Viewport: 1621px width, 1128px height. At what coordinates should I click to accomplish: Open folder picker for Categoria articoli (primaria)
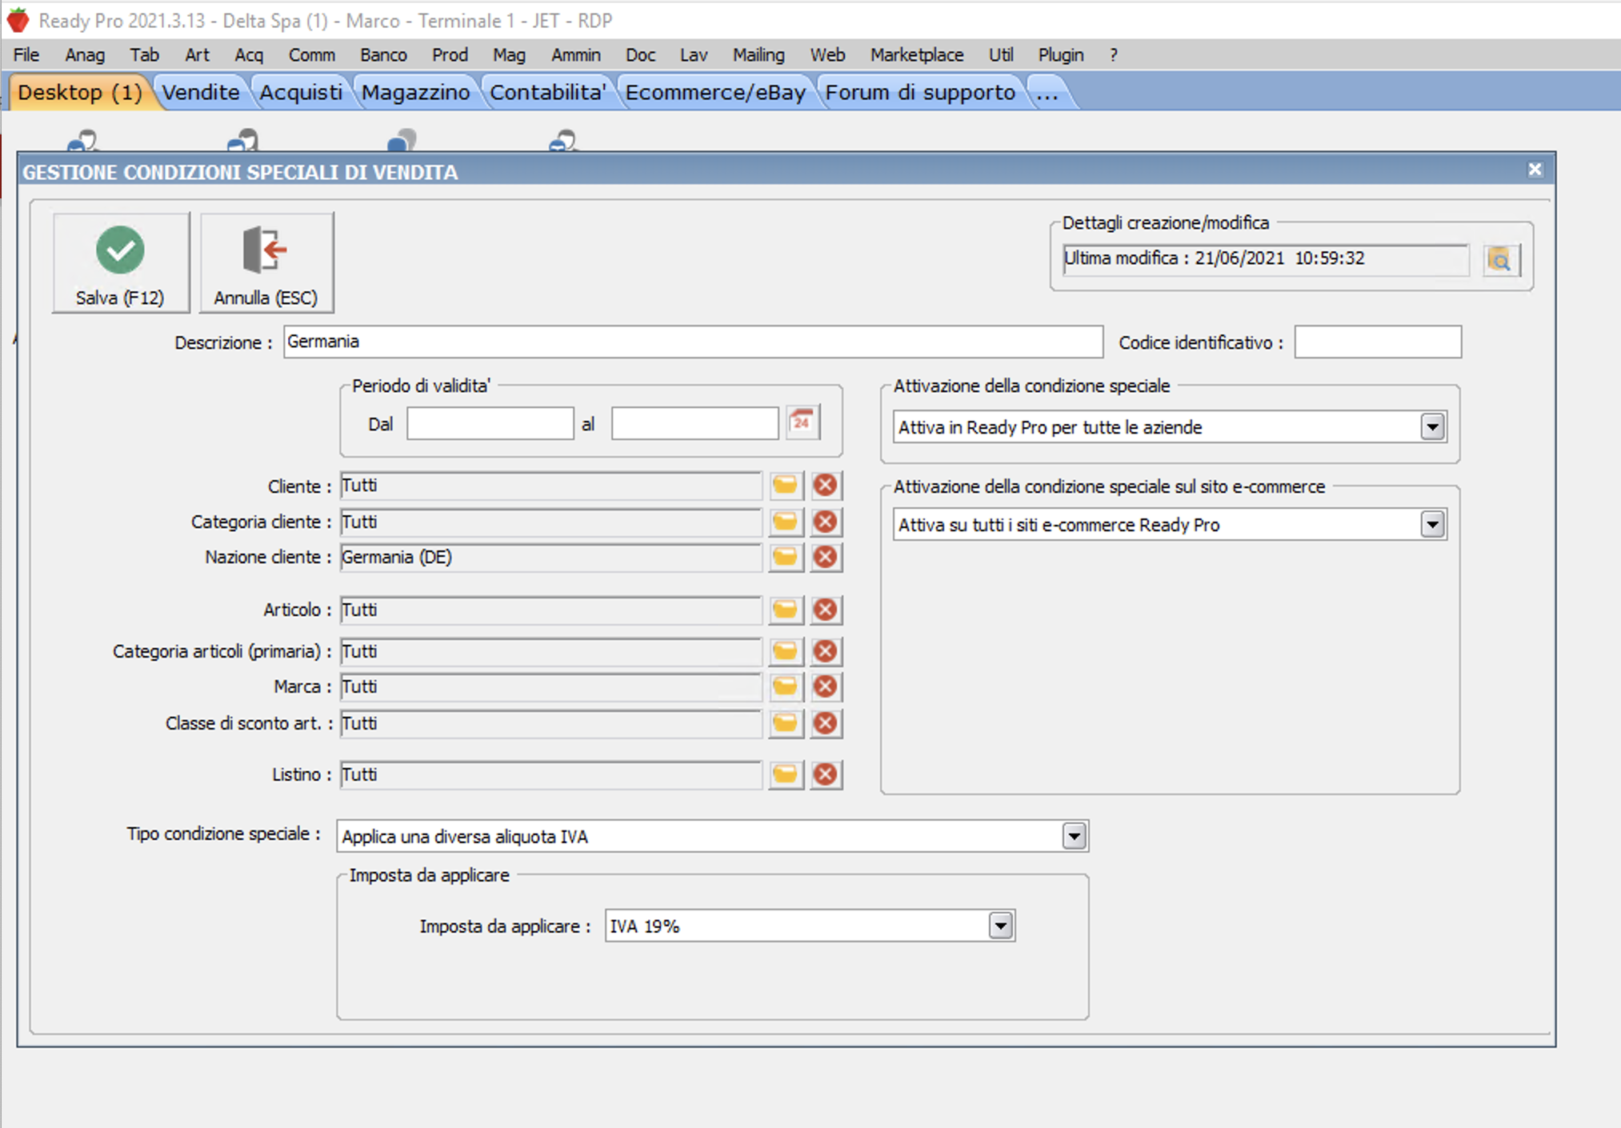pos(786,652)
